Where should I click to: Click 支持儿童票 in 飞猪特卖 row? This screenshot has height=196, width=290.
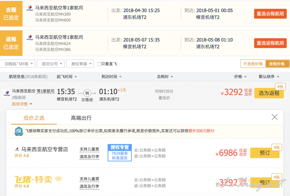point(89,179)
